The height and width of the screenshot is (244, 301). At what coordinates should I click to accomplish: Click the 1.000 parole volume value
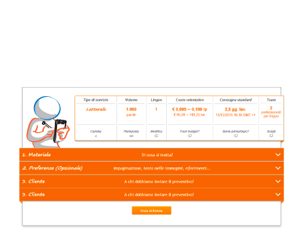(x=132, y=112)
